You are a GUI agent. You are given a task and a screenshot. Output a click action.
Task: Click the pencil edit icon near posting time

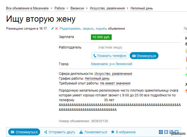click(52, 29)
